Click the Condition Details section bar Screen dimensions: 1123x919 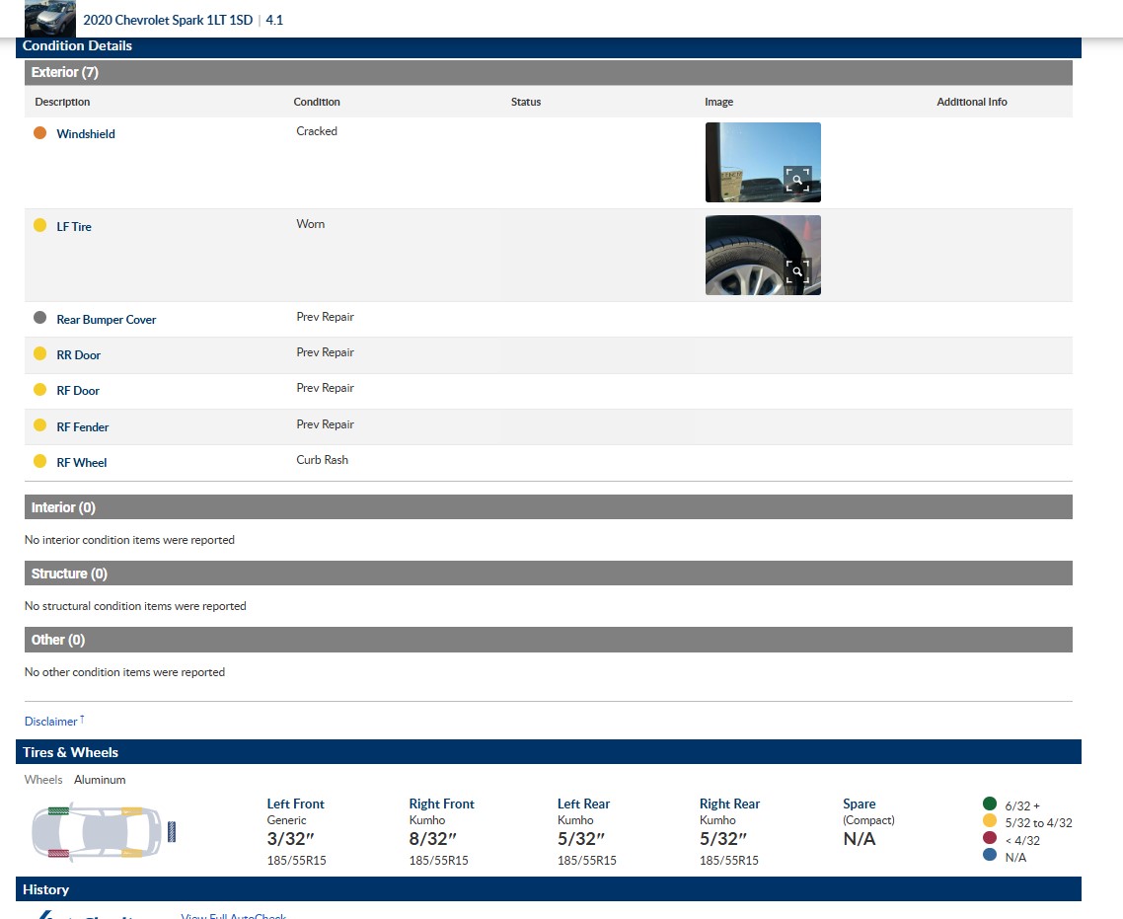pos(549,45)
